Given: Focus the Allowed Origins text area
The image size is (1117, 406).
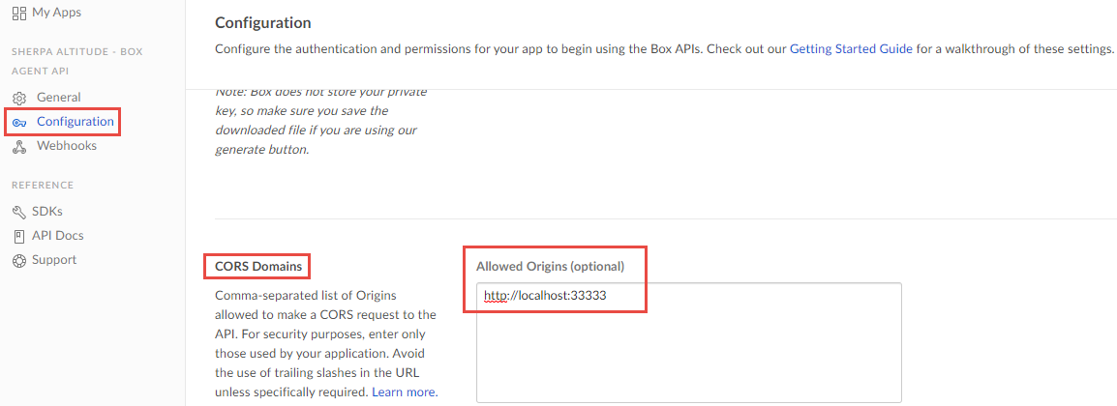Looking at the screenshot, I should tap(688, 356).
